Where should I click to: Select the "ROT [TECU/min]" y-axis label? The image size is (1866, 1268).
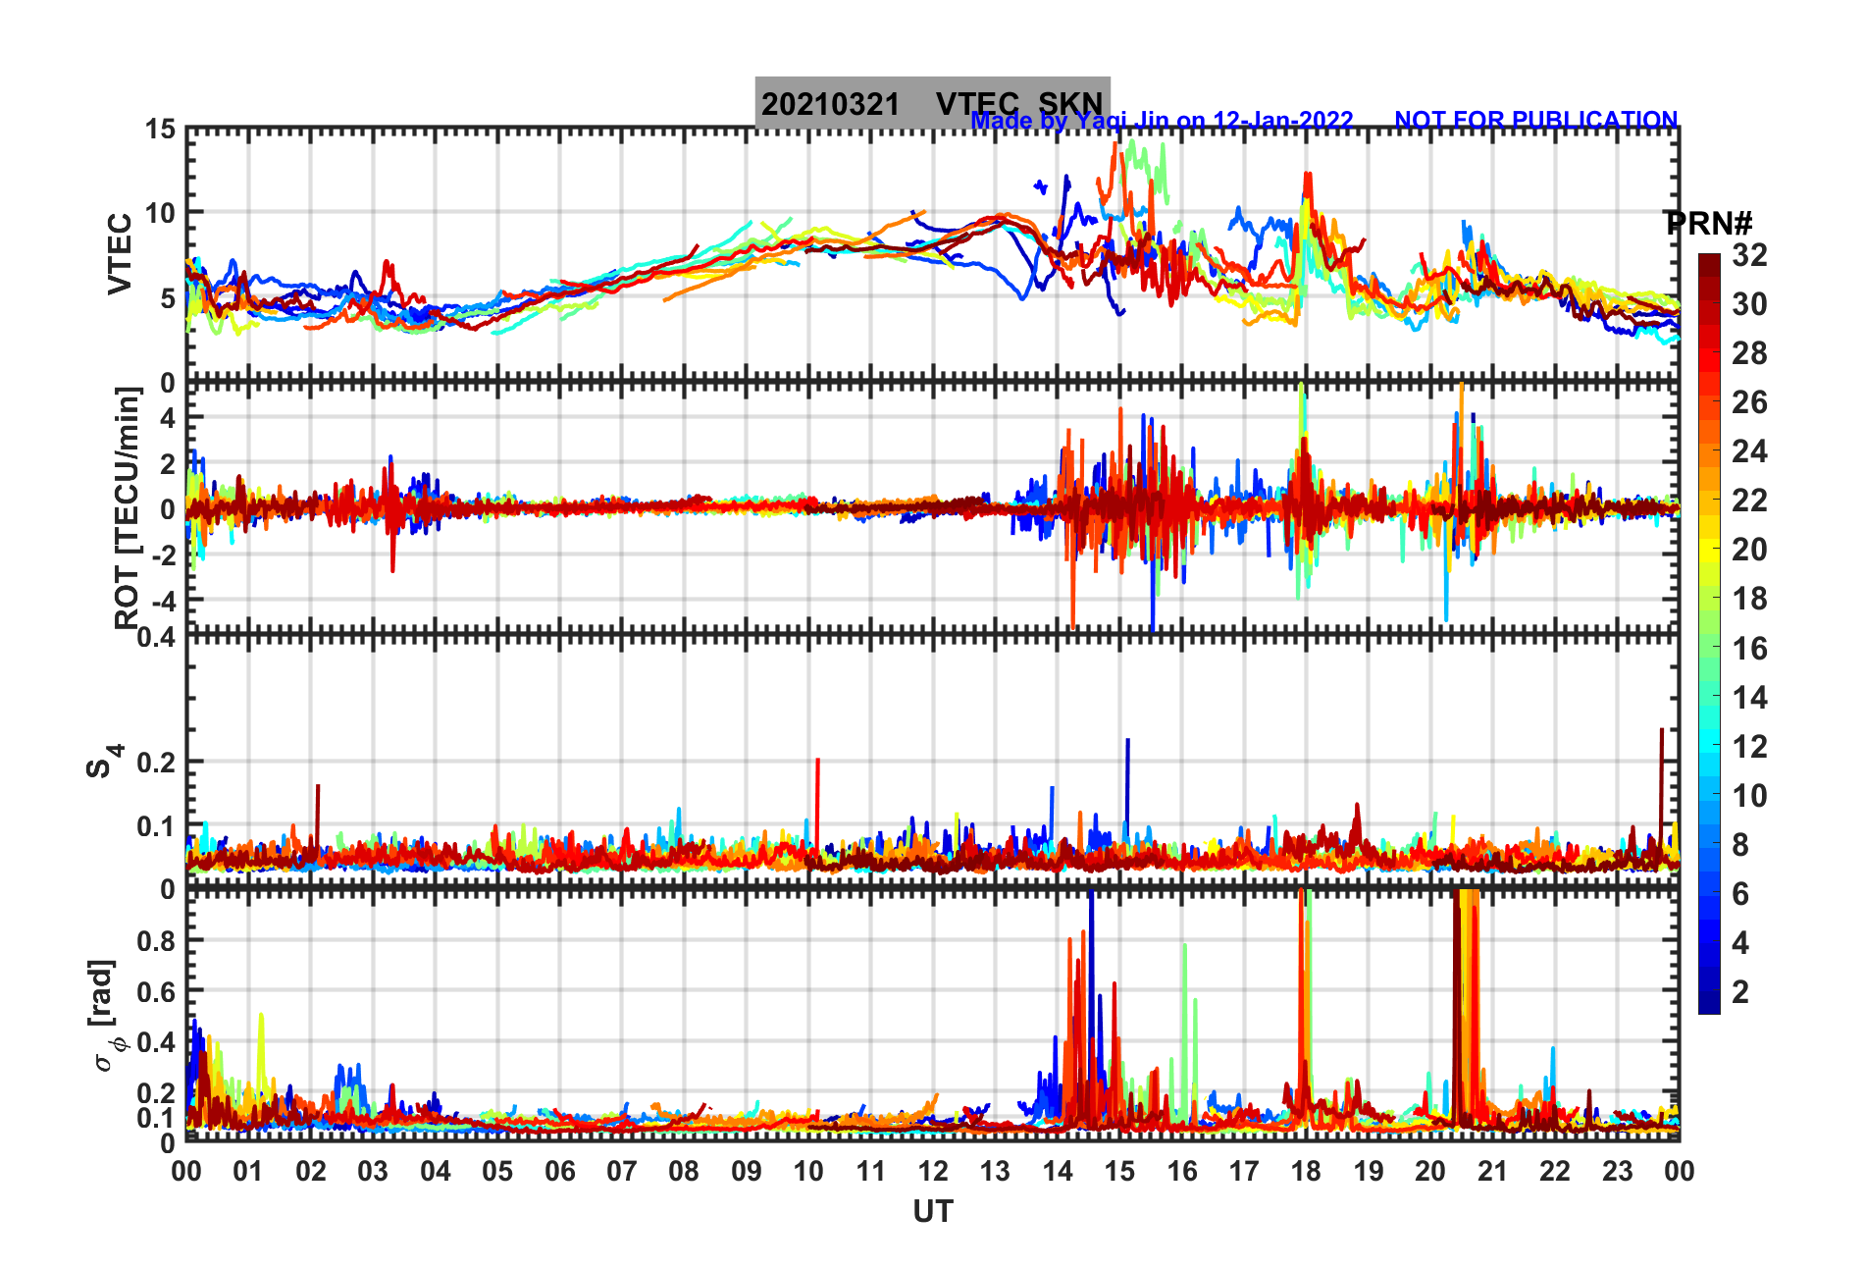click(x=128, y=507)
